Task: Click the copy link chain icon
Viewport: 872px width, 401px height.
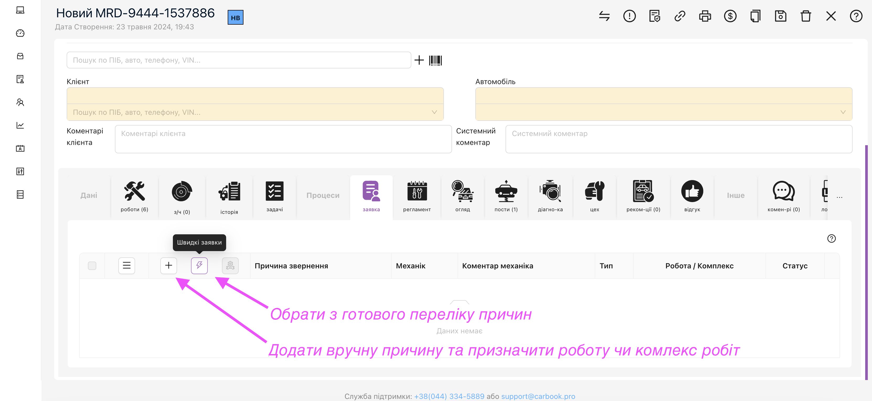Action: point(679,16)
